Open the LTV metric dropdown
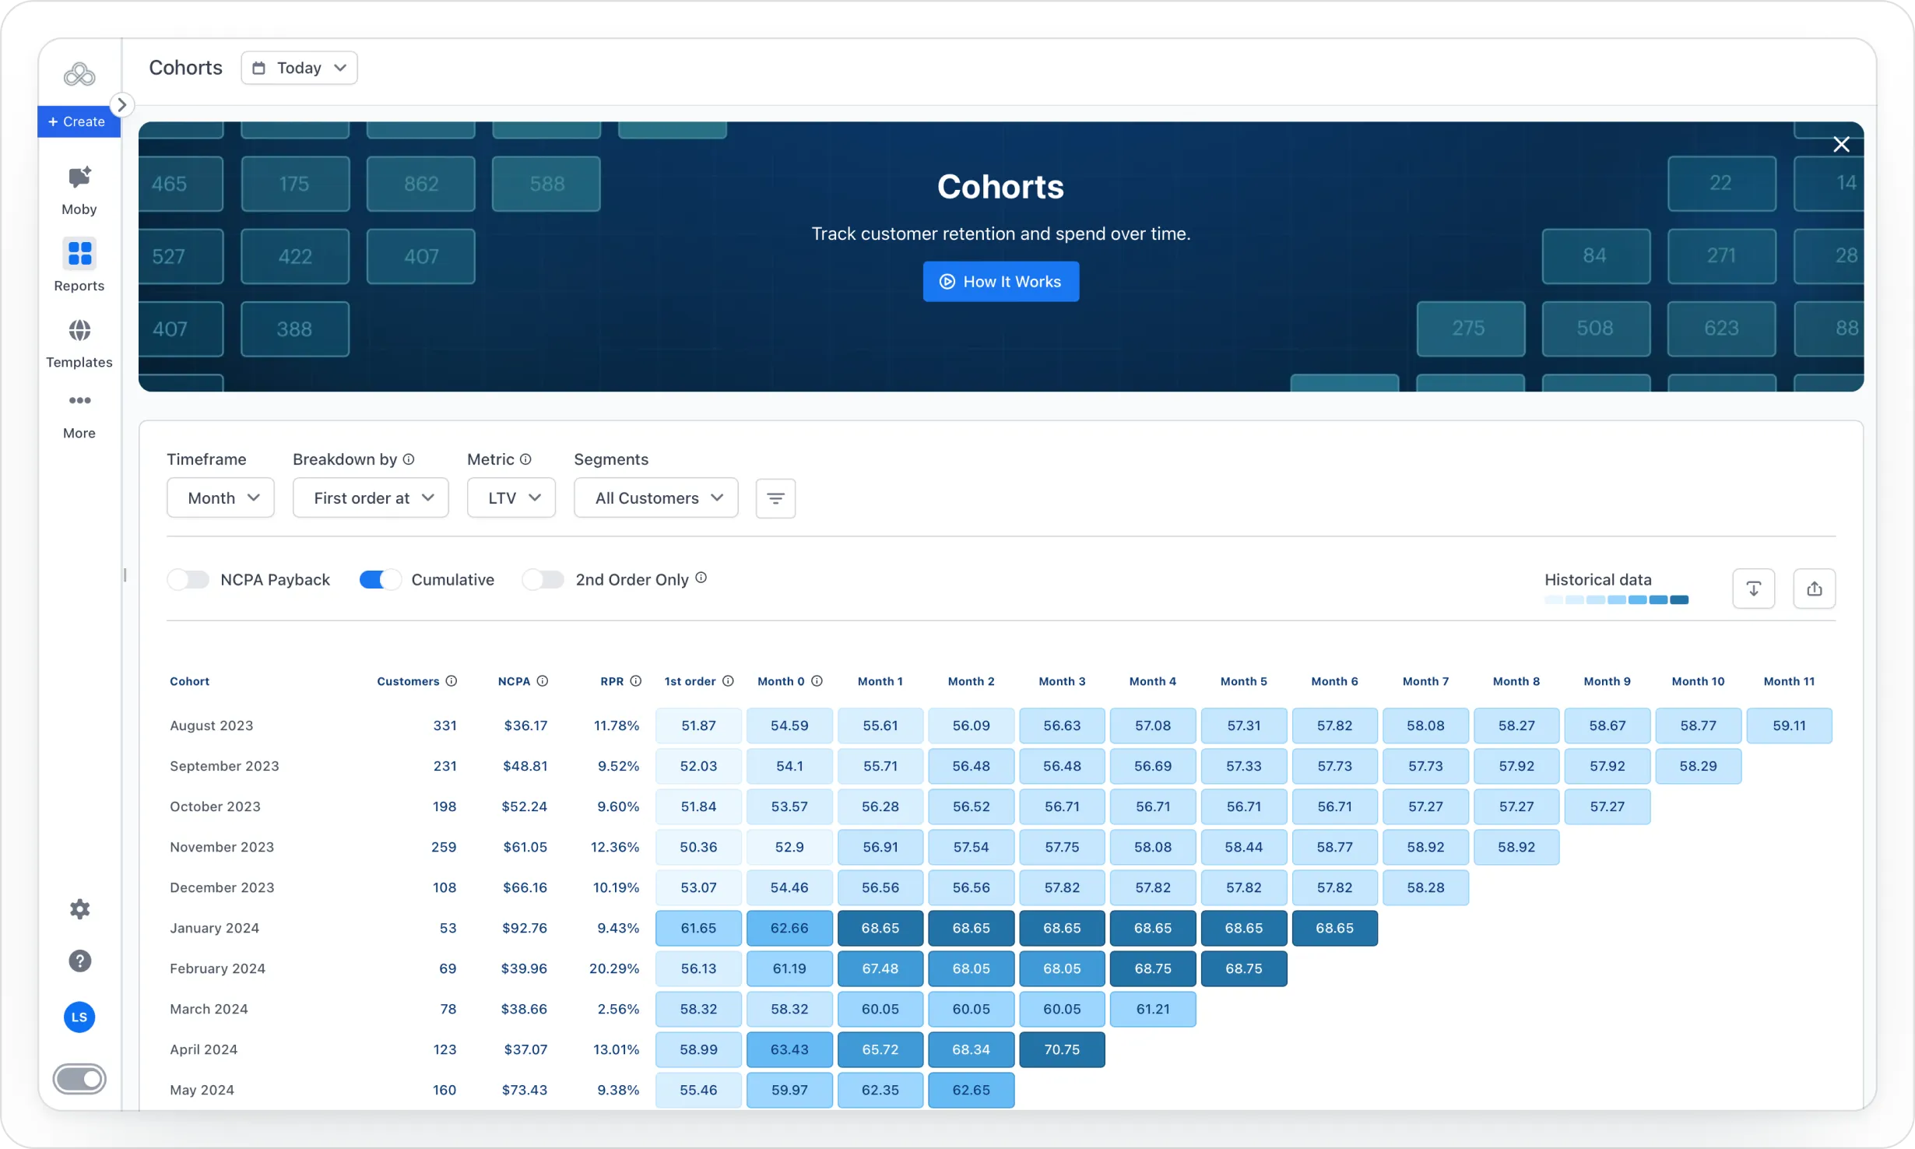The height and width of the screenshot is (1149, 1915). pos(511,498)
